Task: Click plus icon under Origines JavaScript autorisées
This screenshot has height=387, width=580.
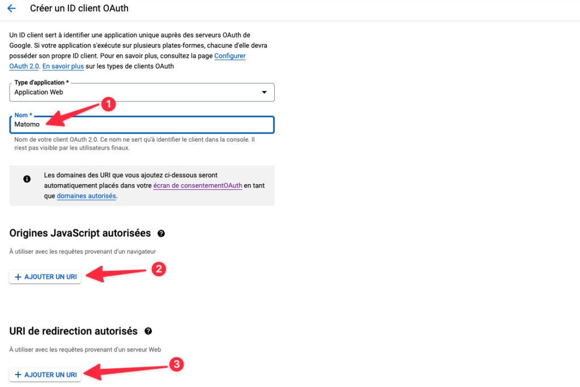Action: coord(18,277)
